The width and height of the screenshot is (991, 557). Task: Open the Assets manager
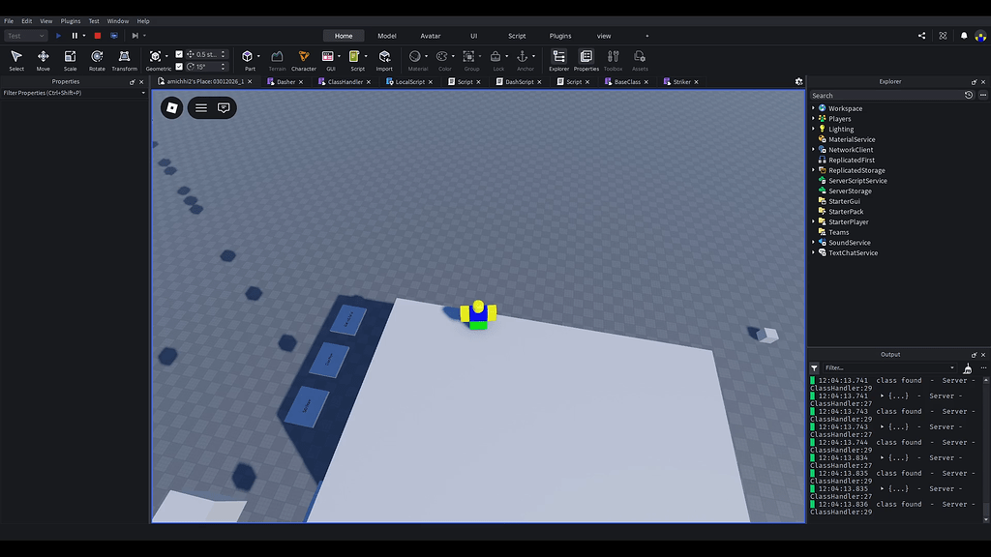[x=640, y=60]
